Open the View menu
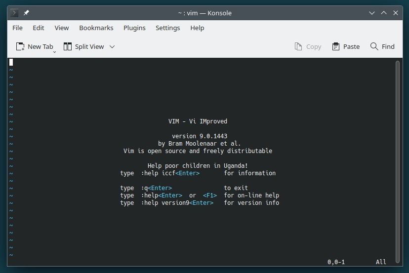409x273 pixels. click(x=62, y=28)
